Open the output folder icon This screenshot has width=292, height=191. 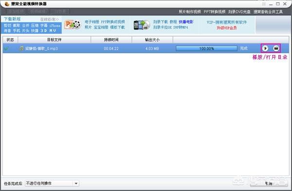coord(276,49)
